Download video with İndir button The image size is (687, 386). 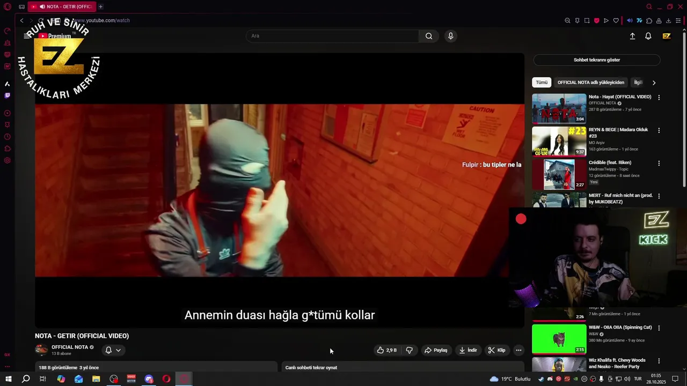pos(468,350)
